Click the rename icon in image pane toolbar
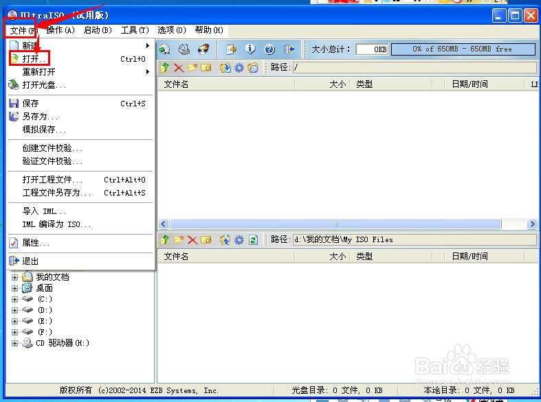The image size is (541, 402). point(206,68)
